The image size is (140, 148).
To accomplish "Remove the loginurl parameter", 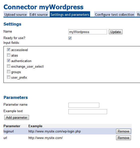I will (x=124, y=131).
